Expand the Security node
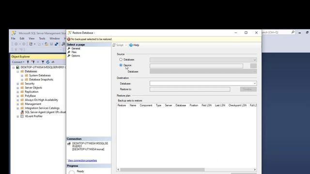Image resolution: width=310 pixels, height=174 pixels. [18, 84]
